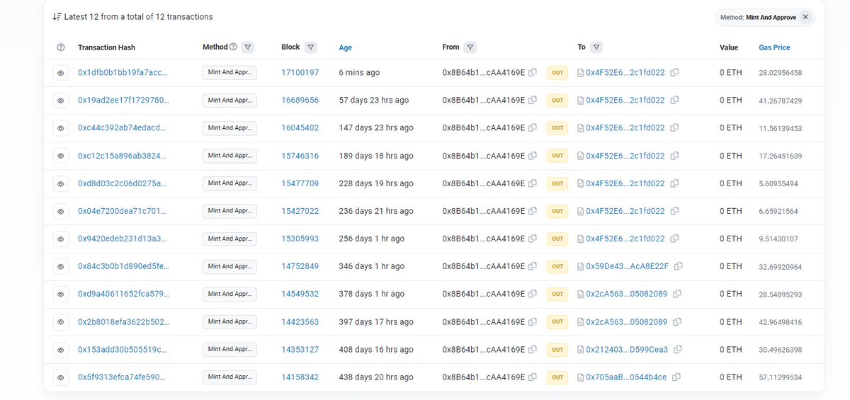Screen dimensions: 850x400
Task: Open transaction hash 0x153add30b505519c
Action: (123, 349)
